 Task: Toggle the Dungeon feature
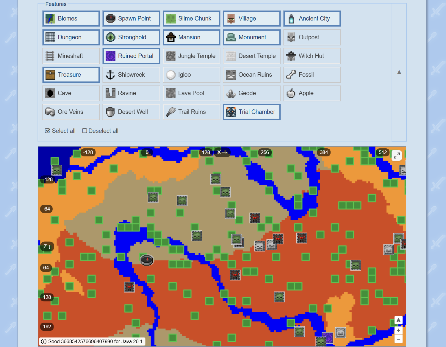click(x=71, y=37)
